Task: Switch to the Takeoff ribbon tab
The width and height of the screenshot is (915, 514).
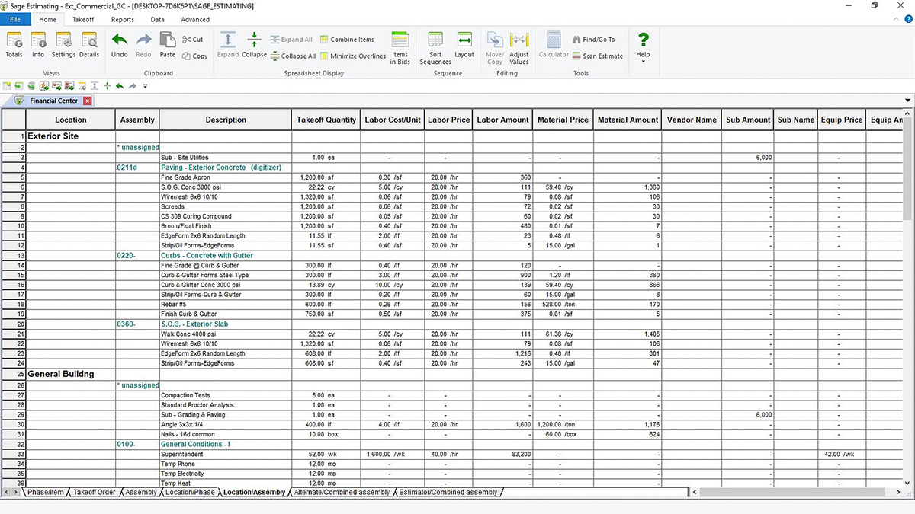Action: (x=83, y=20)
